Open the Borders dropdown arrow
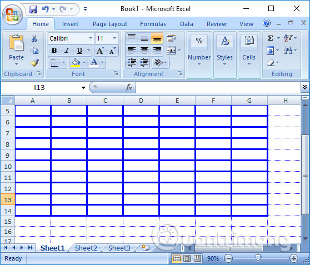Image resolution: width=310 pixels, height=265 pixels. (63, 63)
